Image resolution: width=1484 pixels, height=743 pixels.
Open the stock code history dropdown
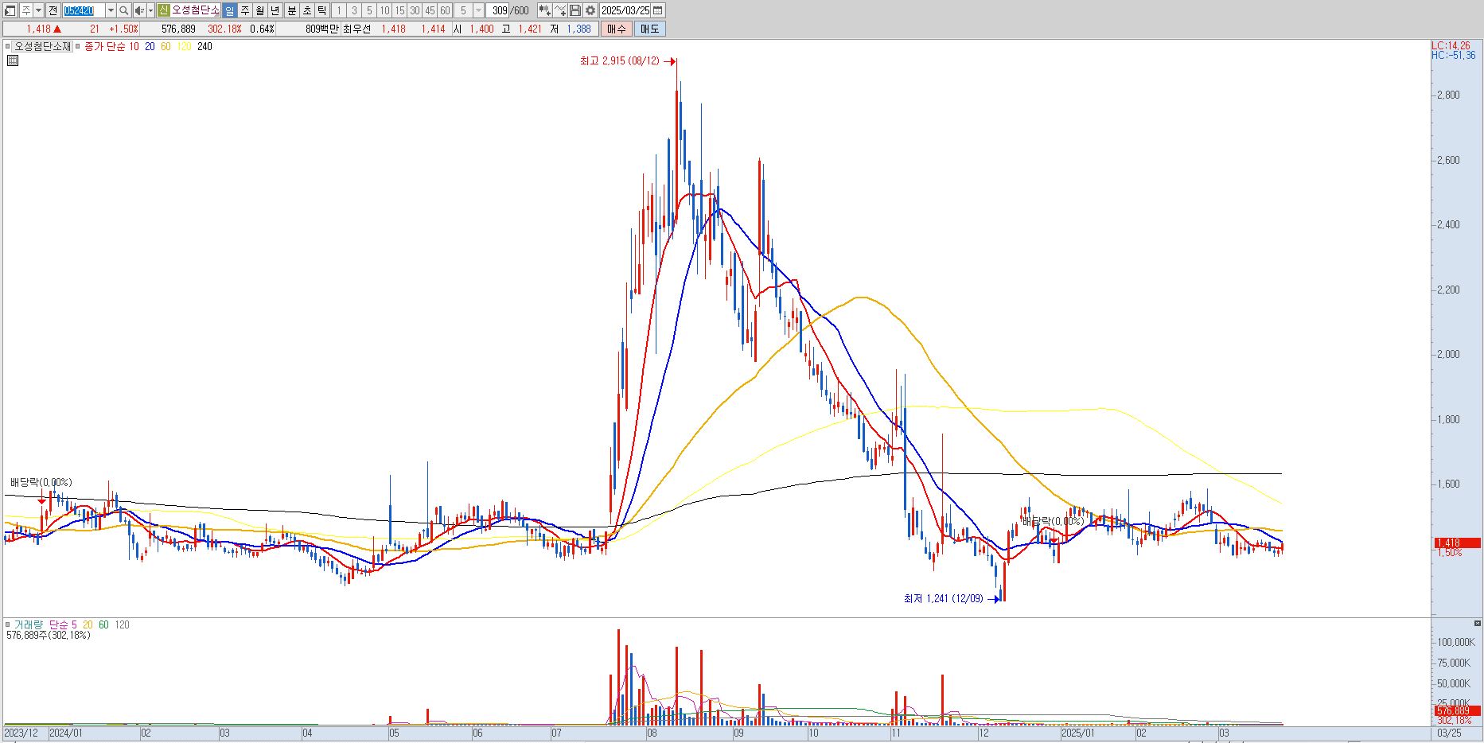tap(111, 10)
